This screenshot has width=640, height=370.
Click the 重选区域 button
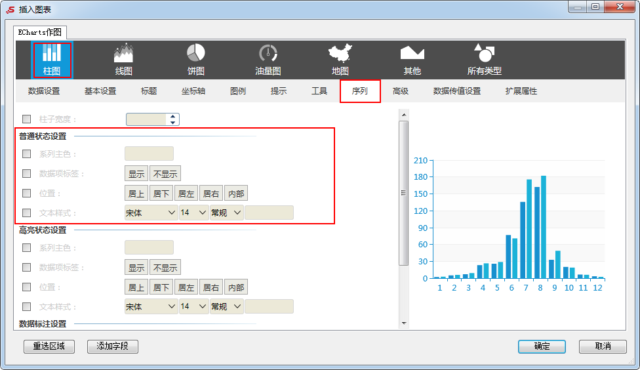tap(49, 346)
